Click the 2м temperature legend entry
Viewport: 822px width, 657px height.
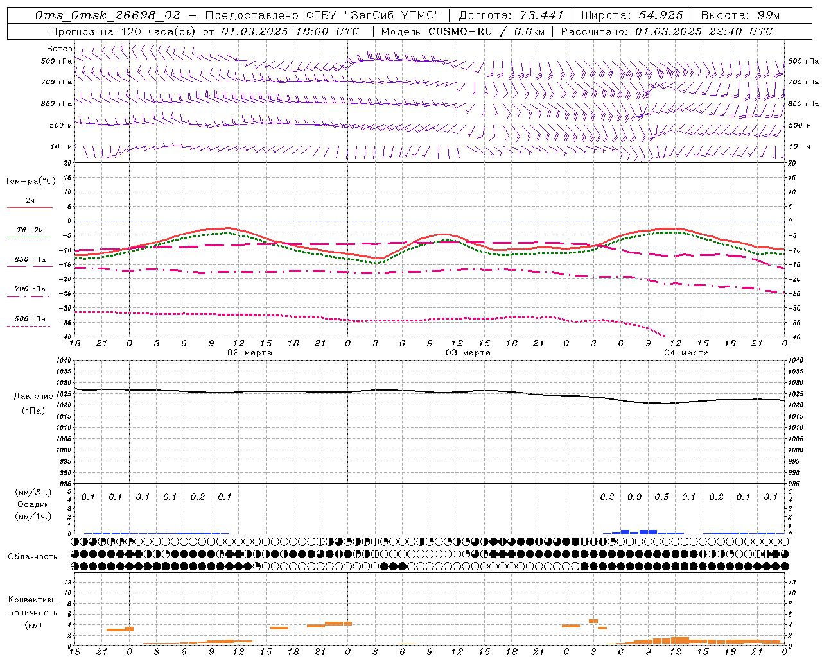coord(30,200)
